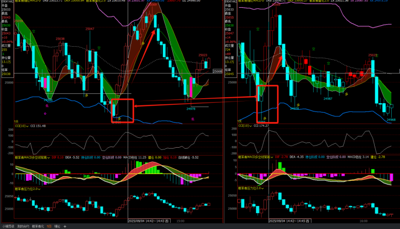The width and height of the screenshot is (400, 229).
Task: Click the 25008 price tag on the axis
Action: (x=217, y=71)
